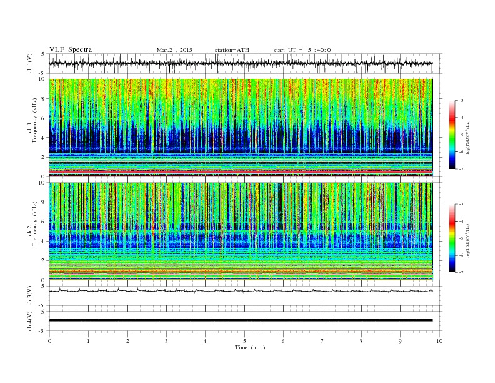Click the "8" tick on the time axis
Screen dimensions: 495x383
pyautogui.click(x=361, y=341)
